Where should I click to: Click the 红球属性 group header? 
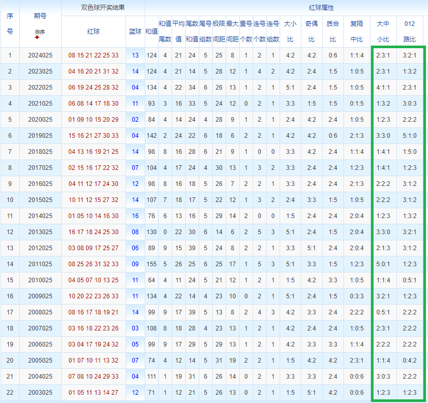tap(286, 8)
